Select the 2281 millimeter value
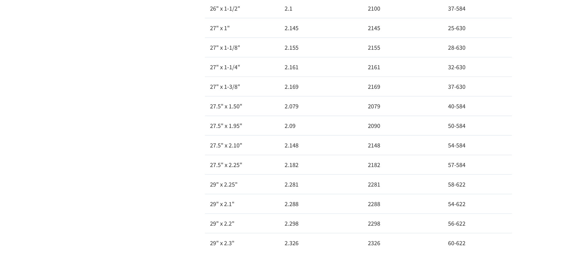The width and height of the screenshot is (568, 256). [x=374, y=185]
